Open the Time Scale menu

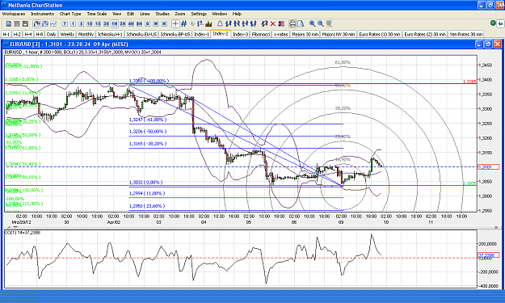[x=97, y=14]
